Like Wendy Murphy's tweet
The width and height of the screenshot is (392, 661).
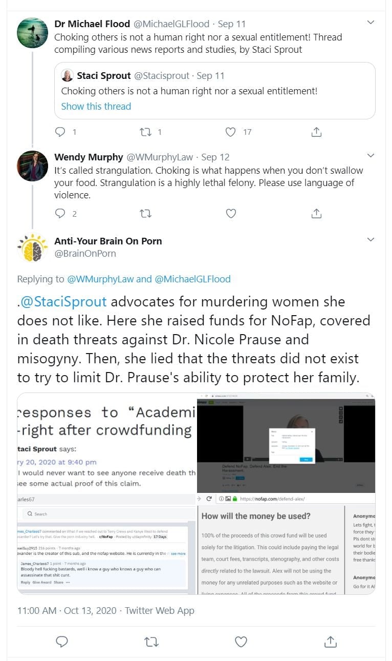tap(231, 214)
